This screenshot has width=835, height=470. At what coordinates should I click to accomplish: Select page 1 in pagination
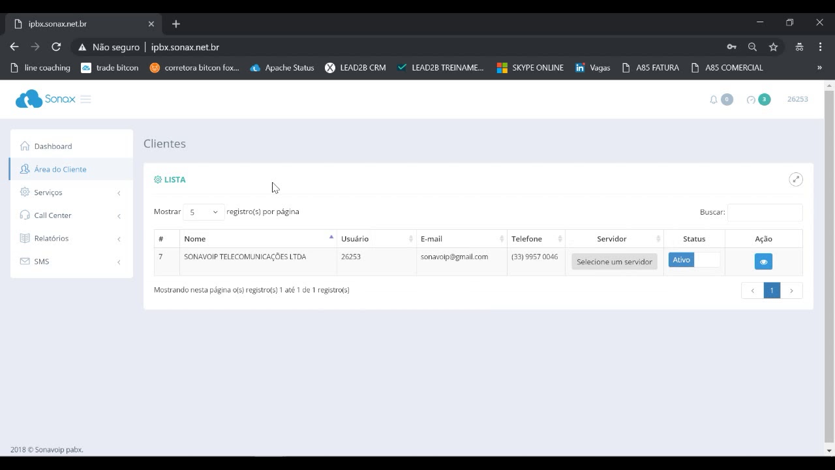tap(772, 290)
